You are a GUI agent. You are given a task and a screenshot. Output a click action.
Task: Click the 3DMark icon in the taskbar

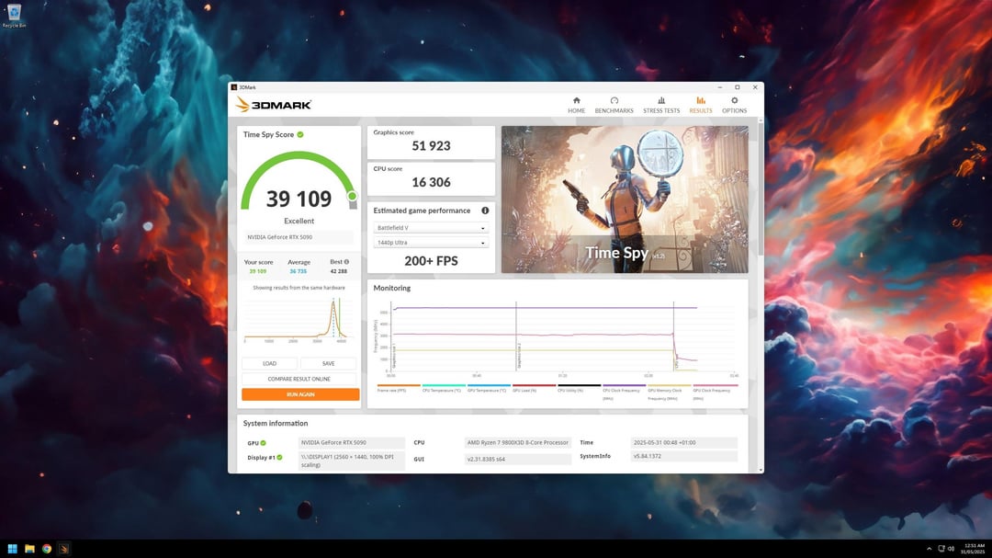64,549
